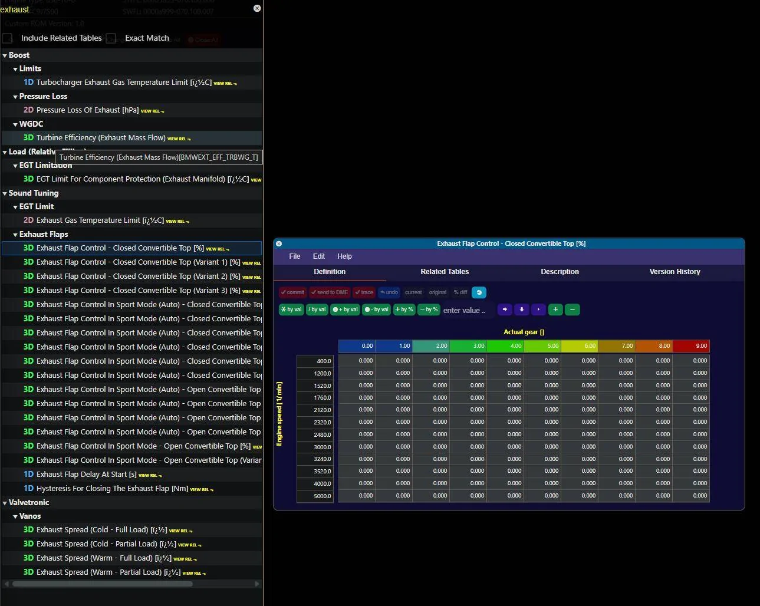The image size is (760, 606).
Task: Open VIEW REL for Turbocharger Exhaust Gas Temperature Limit
Action: (x=225, y=83)
